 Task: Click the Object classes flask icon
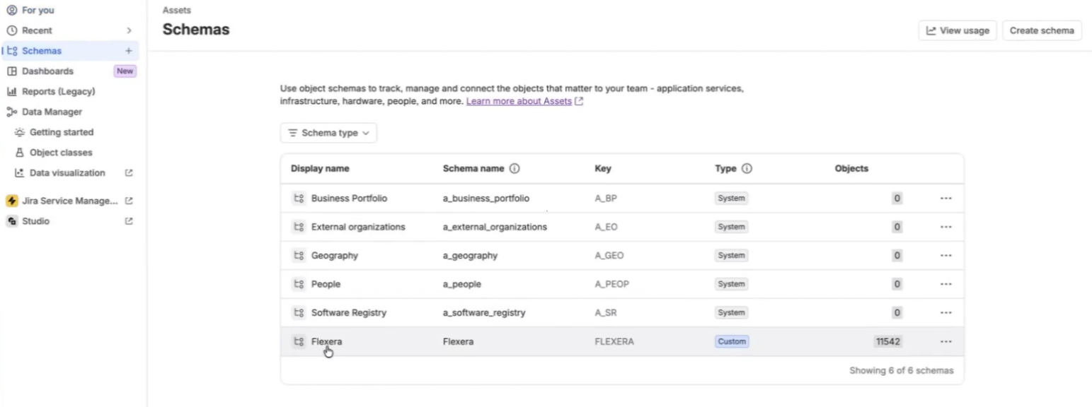tap(19, 153)
